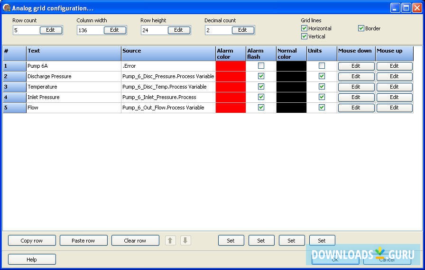
Task: Click the Source column header
Action: coord(168,54)
